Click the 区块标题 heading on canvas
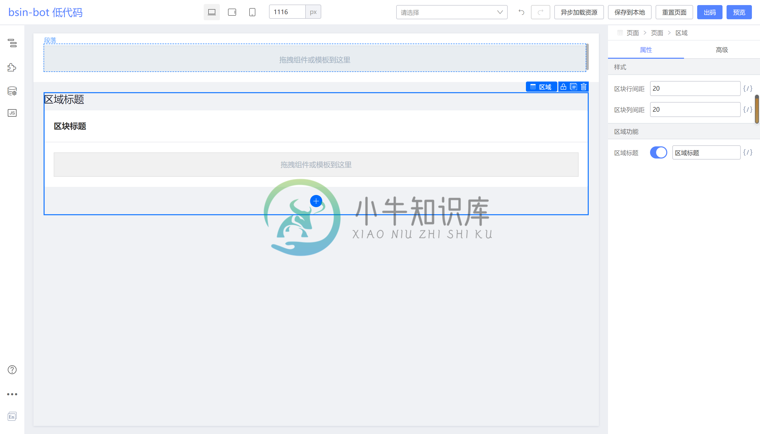The image size is (760, 434). tap(70, 126)
